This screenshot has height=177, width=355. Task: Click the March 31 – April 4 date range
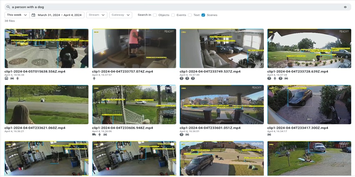(59, 15)
